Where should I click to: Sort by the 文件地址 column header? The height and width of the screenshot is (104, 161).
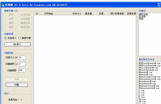click(48, 13)
